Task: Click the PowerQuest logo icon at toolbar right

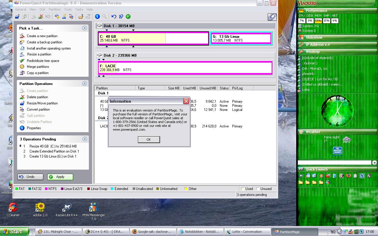Action: (272, 17)
